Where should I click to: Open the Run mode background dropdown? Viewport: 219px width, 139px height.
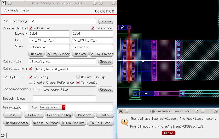pos(53,107)
